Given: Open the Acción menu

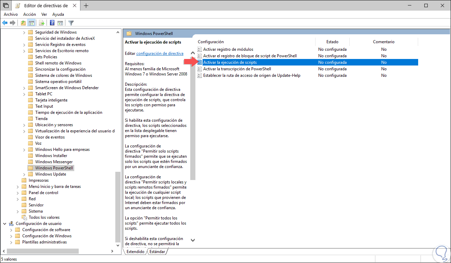Looking at the screenshot, I should pos(29,14).
